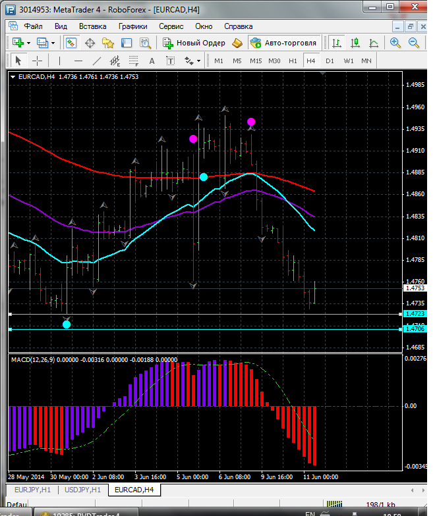Open the profiles dropdown arrow
The image size is (435, 516).
click(53, 43)
